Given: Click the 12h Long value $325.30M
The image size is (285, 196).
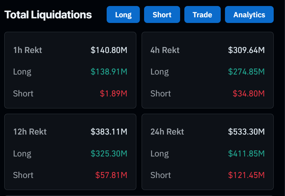Looking at the screenshot, I should pos(109,154).
